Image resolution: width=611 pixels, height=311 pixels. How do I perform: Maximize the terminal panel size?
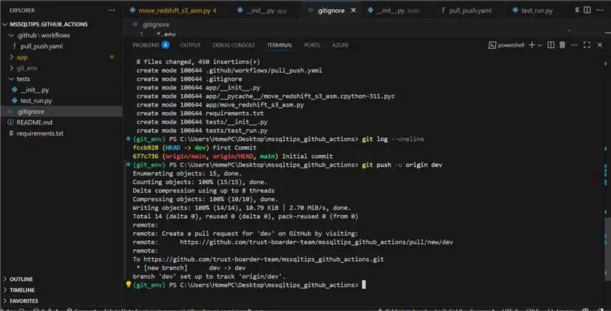coord(587,45)
